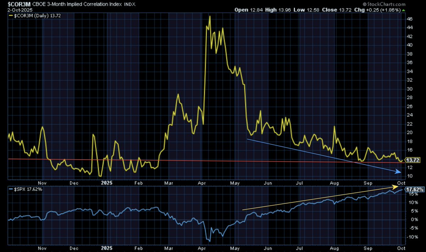This screenshot has width=426, height=252.
Task: Expand the Oct label on upper axis
Action: [x=402, y=183]
